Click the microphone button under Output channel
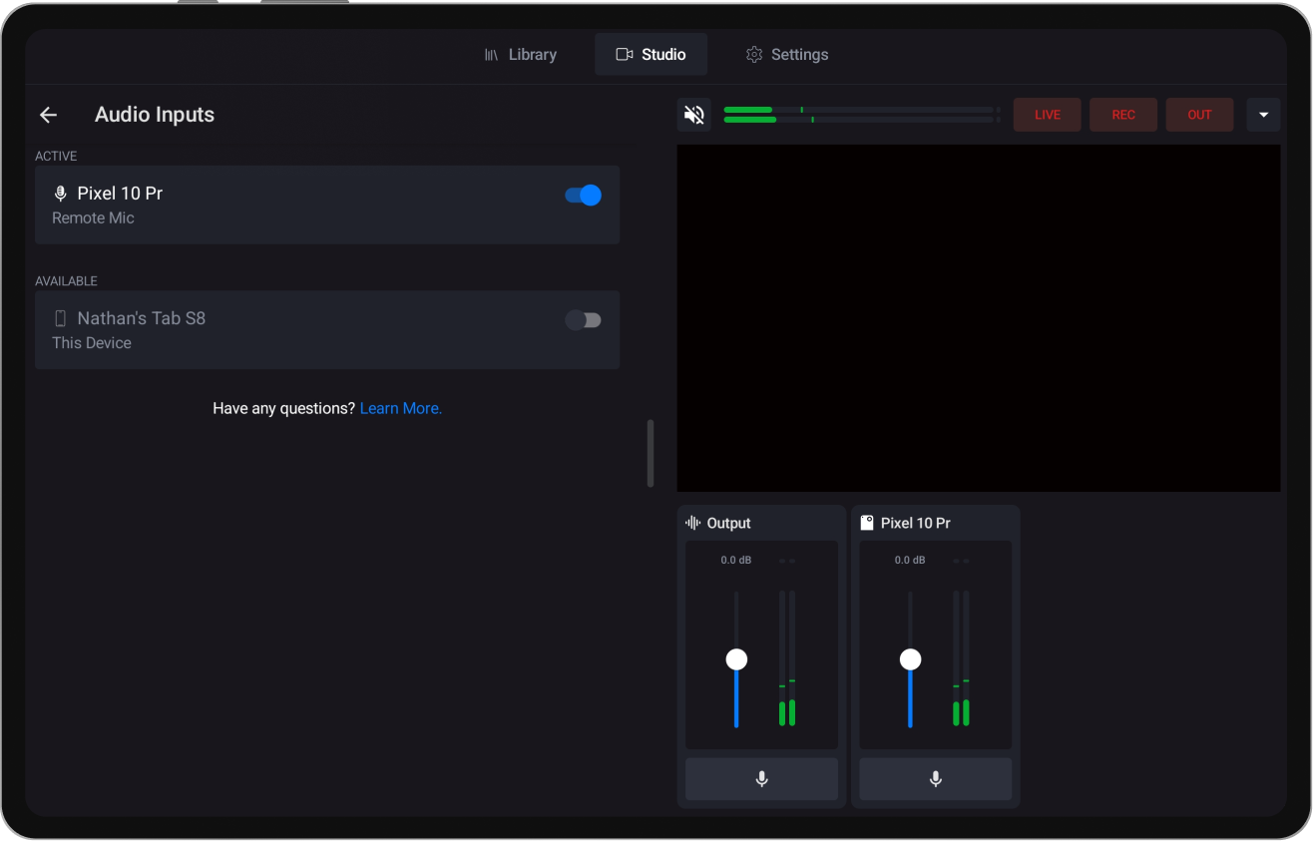1313x841 pixels. tap(761, 779)
